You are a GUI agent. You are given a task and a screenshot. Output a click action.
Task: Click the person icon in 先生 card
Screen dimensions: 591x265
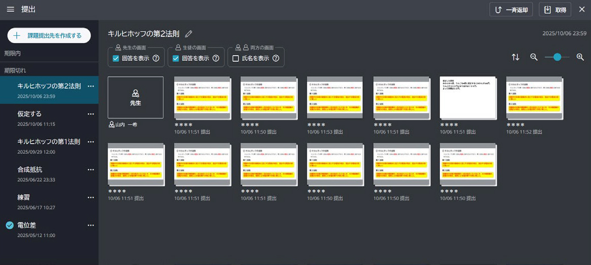click(135, 93)
